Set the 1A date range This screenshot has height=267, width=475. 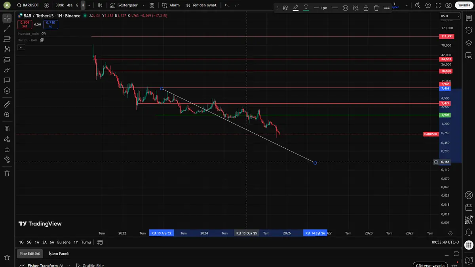[x=37, y=242]
